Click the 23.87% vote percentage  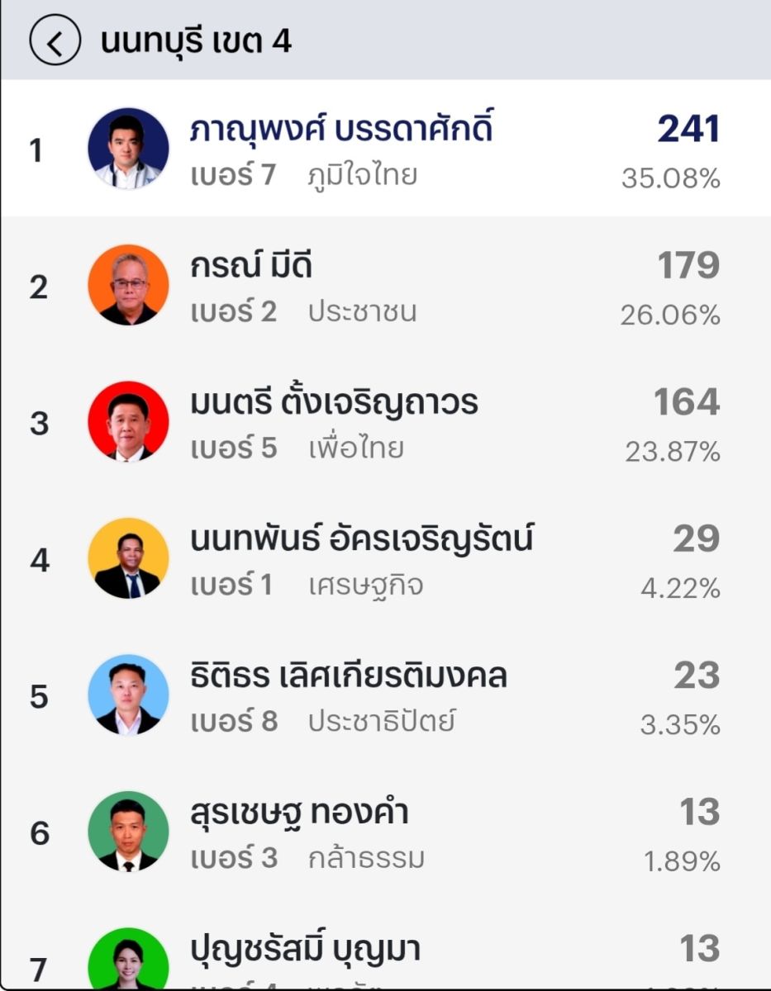(x=673, y=452)
